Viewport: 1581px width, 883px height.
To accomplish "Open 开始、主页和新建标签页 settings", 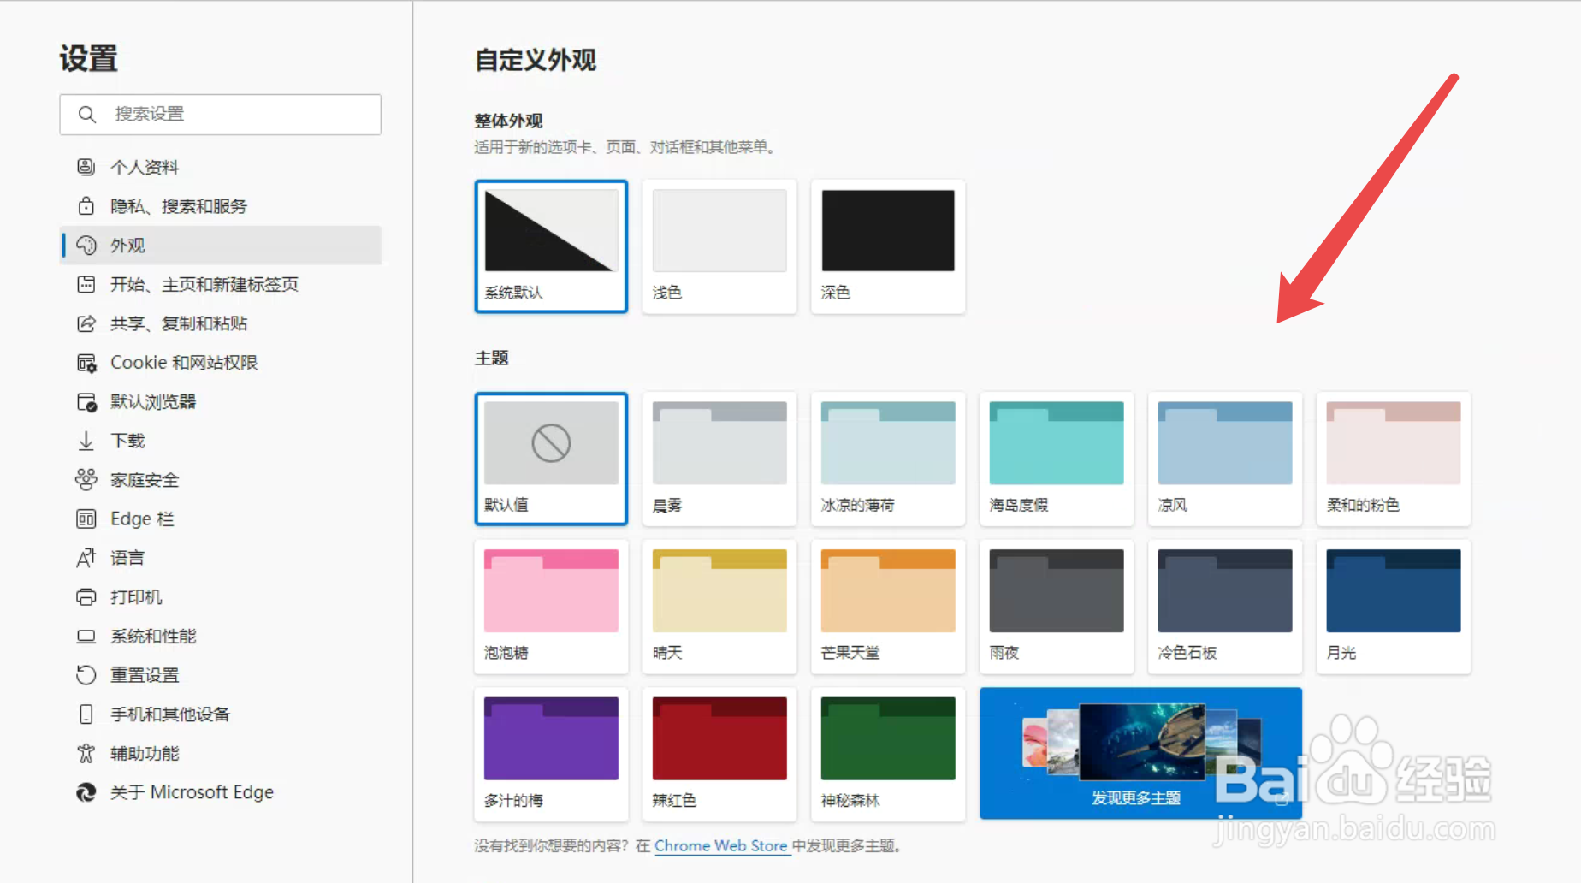I will tap(205, 284).
